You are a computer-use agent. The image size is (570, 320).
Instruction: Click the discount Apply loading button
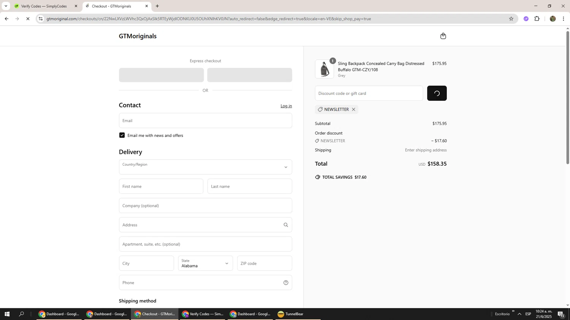coord(437,93)
